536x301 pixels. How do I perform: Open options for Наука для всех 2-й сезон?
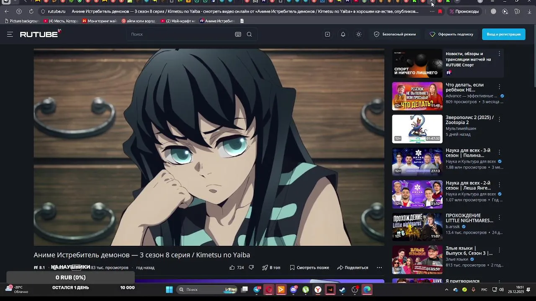coord(499,184)
